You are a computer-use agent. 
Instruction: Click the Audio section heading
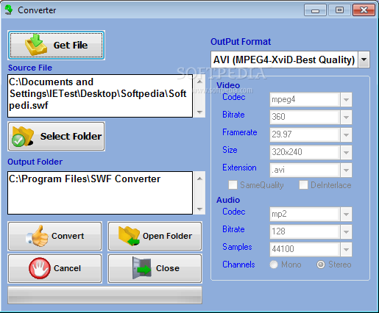tap(228, 200)
